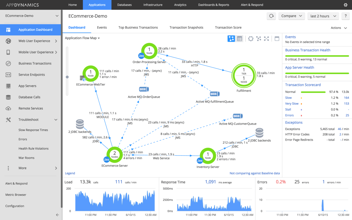Click the App Server Health green bar
352x220 pixels.
[317, 73]
